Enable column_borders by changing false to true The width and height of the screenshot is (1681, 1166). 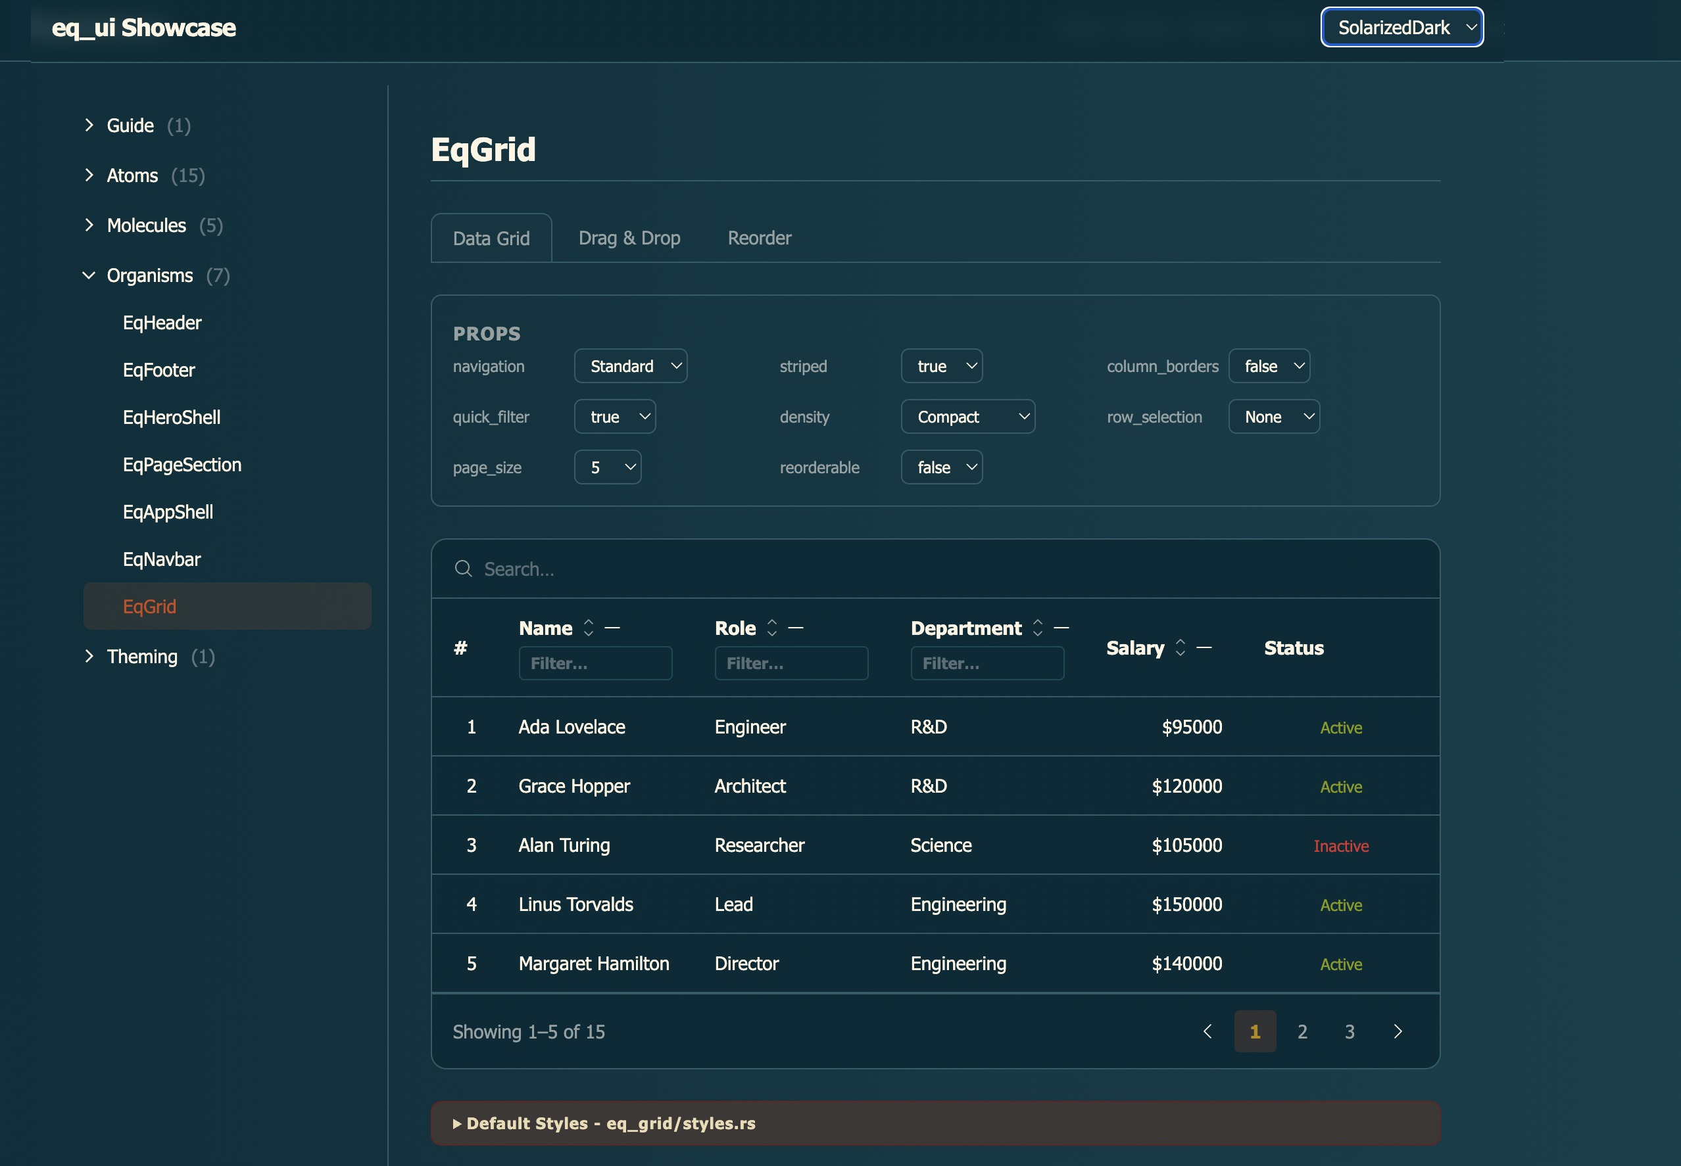tap(1269, 365)
